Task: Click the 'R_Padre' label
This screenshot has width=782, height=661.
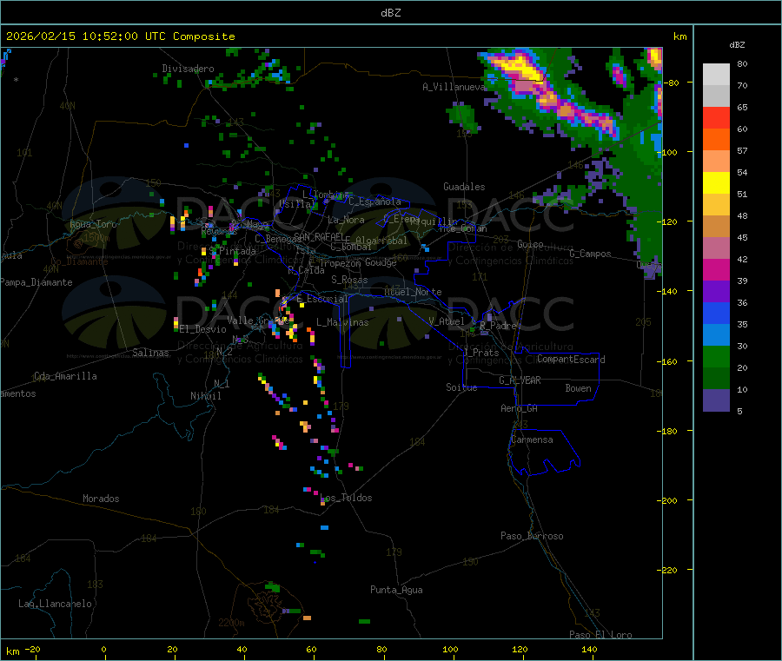Action: pos(498,326)
